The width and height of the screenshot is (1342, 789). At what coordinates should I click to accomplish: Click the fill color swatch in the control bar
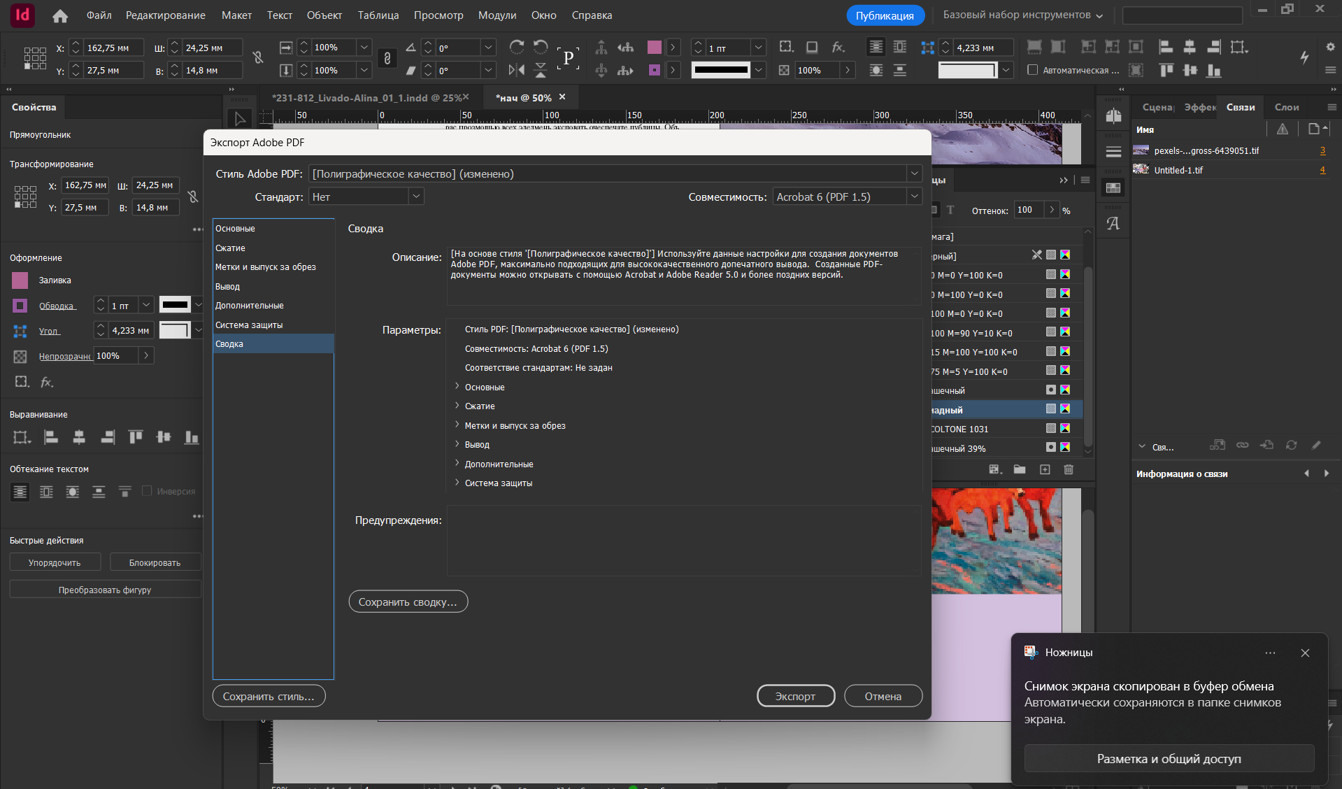(655, 48)
